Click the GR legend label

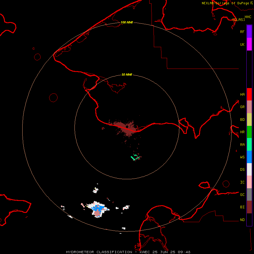tap(242, 107)
